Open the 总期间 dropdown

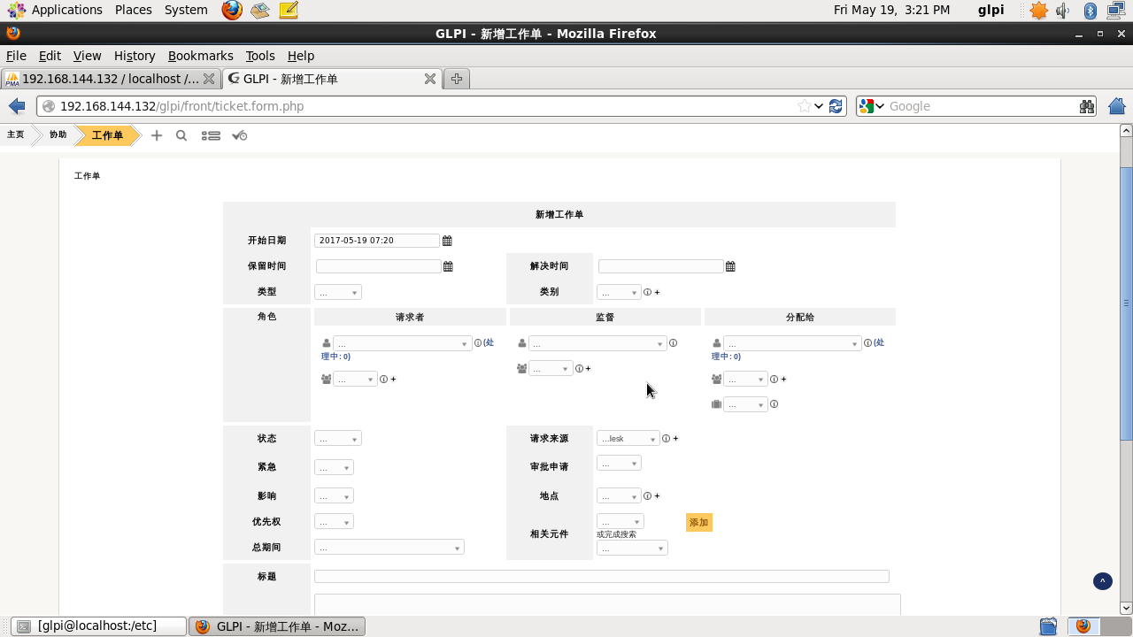(x=389, y=548)
